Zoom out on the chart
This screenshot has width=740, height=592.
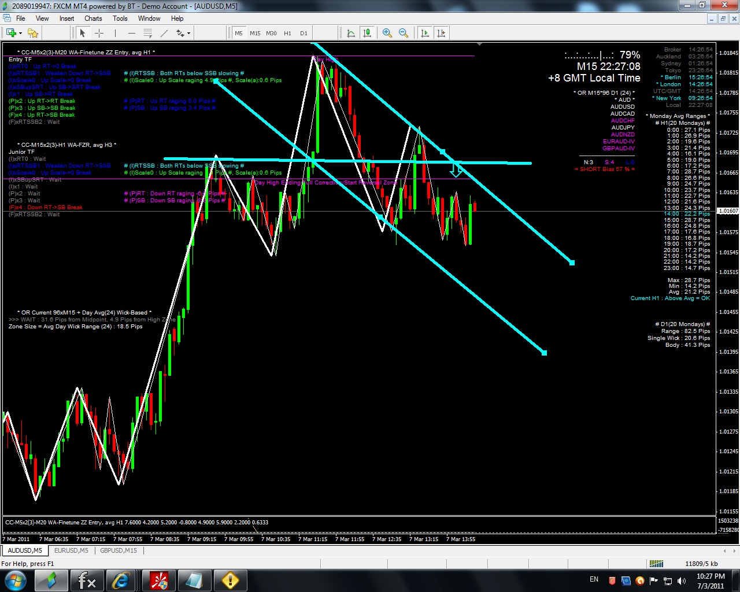[404, 33]
